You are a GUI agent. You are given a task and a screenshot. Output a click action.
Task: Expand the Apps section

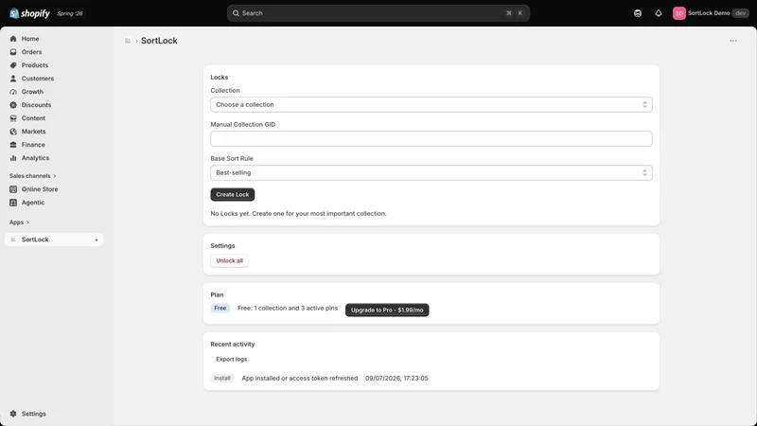19,222
